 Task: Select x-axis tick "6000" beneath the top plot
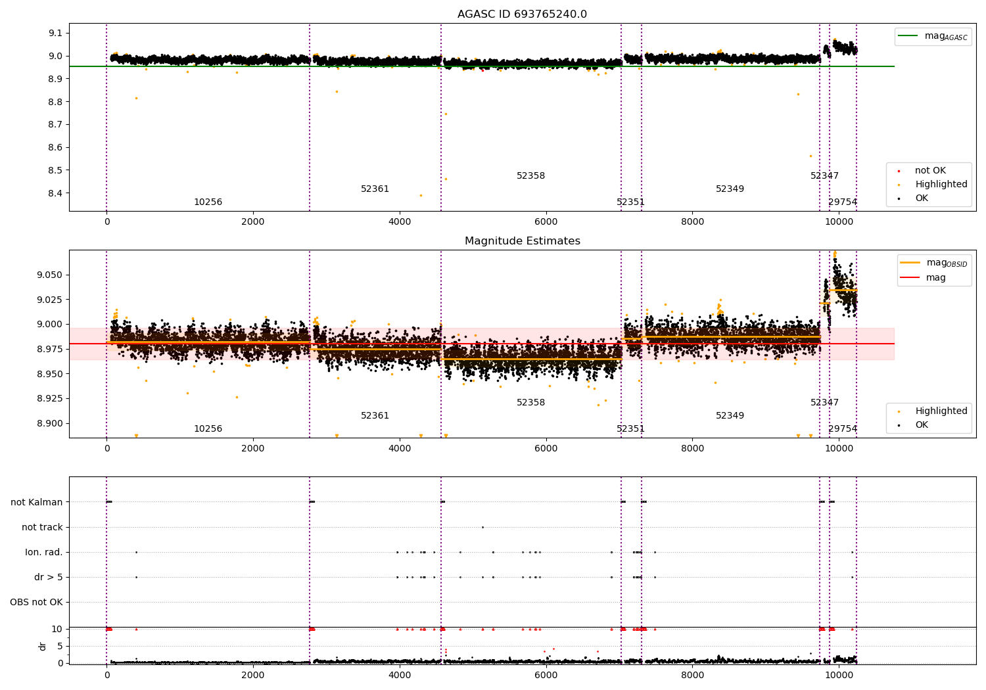pos(546,222)
